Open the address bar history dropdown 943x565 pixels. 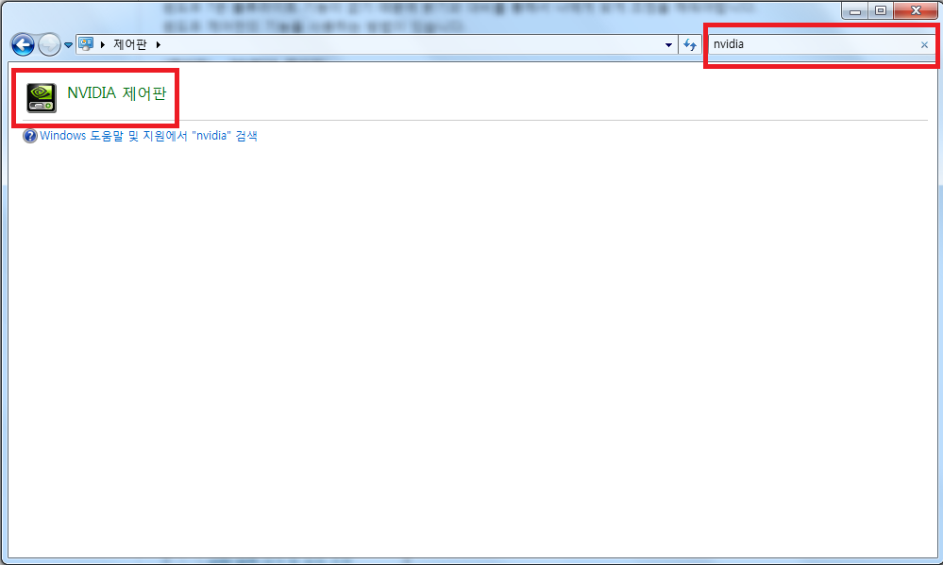668,44
